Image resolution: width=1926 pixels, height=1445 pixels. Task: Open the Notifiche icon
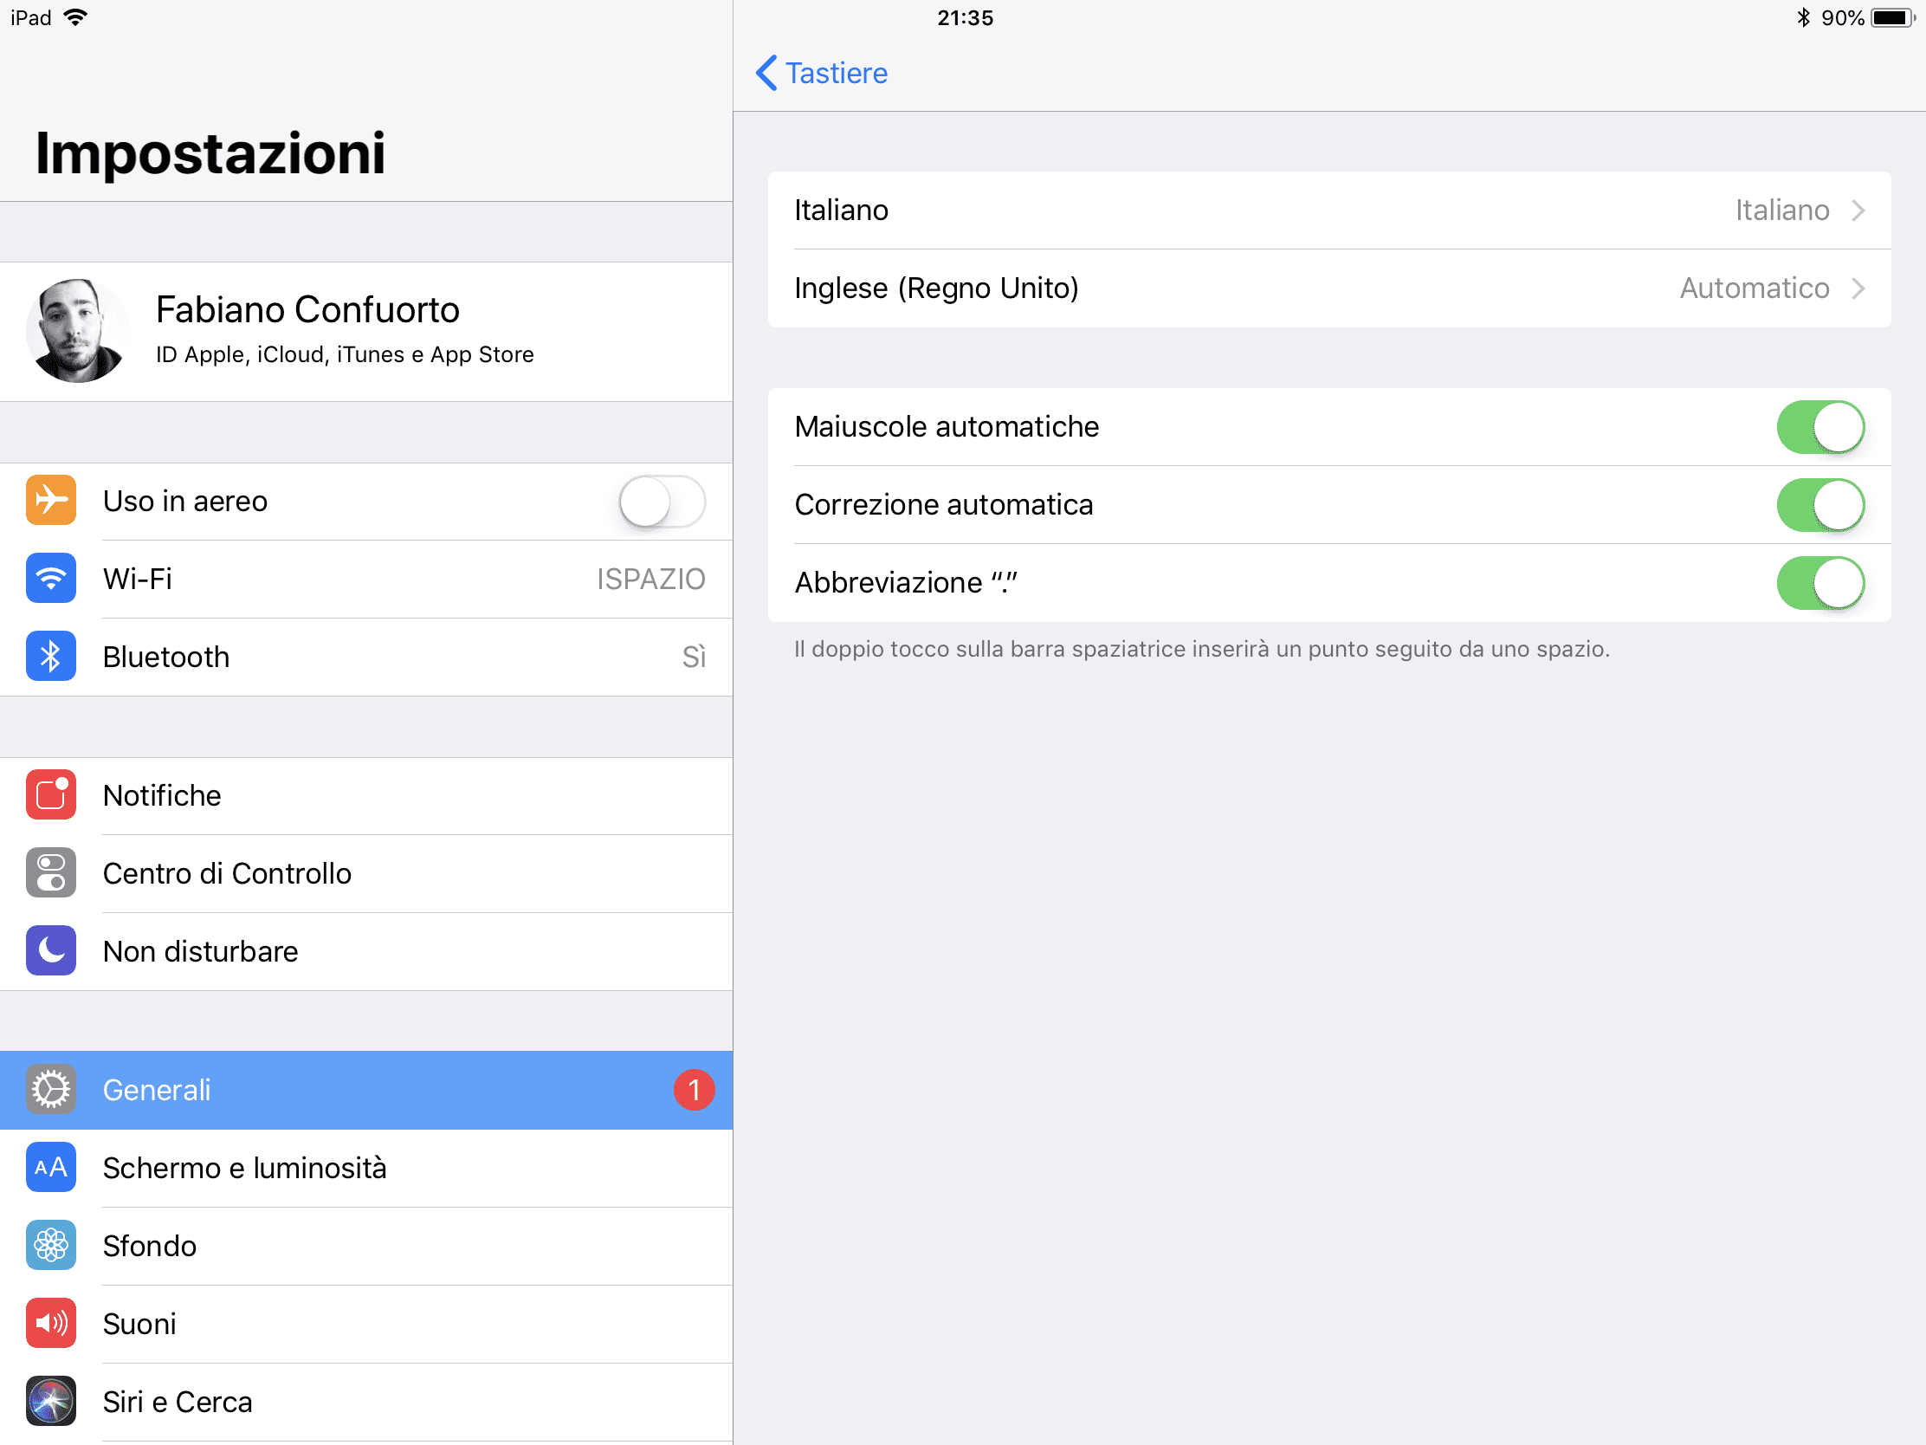50,794
